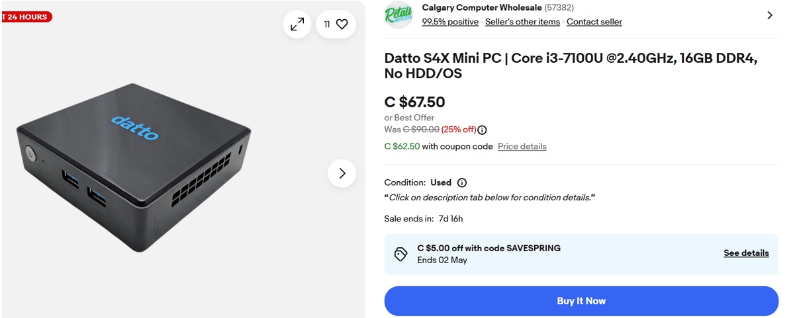Click the Retail Era seller logo
Viewport: 793px width, 318px height.
pyautogui.click(x=398, y=15)
